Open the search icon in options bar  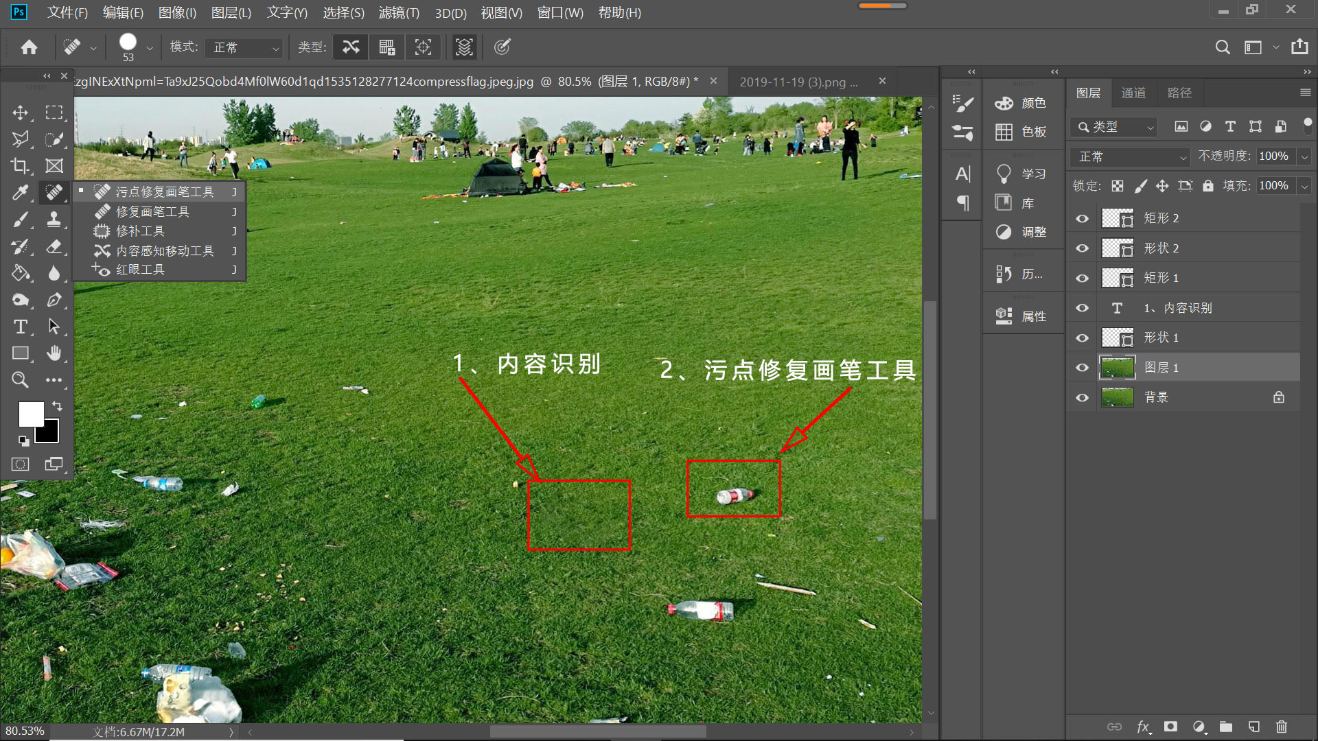tap(1222, 47)
